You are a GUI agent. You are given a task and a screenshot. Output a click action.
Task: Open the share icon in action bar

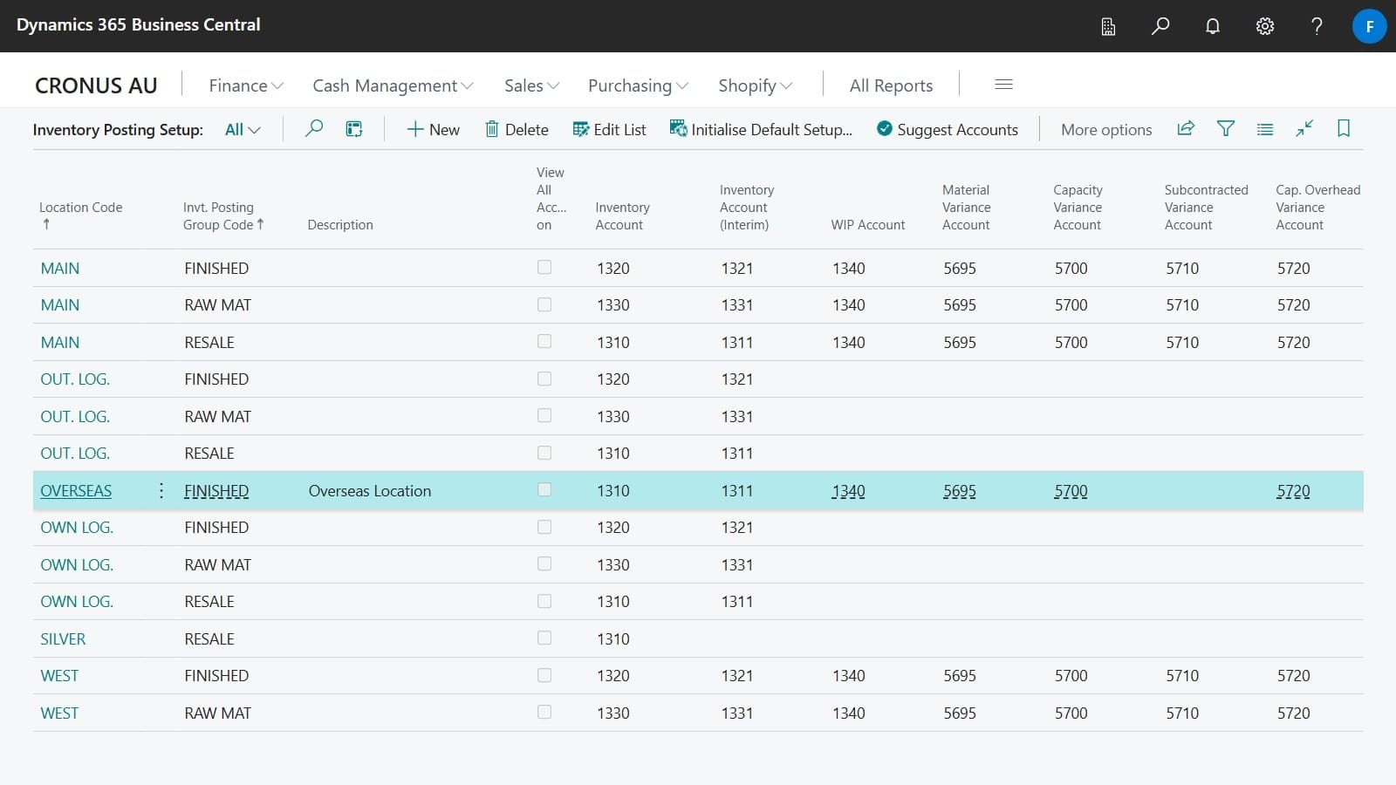coord(1185,129)
